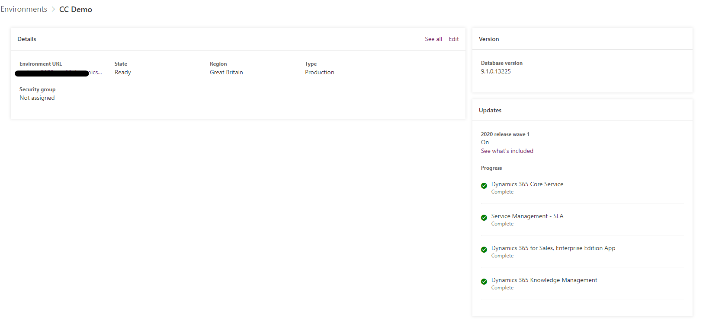
Task: Click the Database version label
Action: (502, 63)
